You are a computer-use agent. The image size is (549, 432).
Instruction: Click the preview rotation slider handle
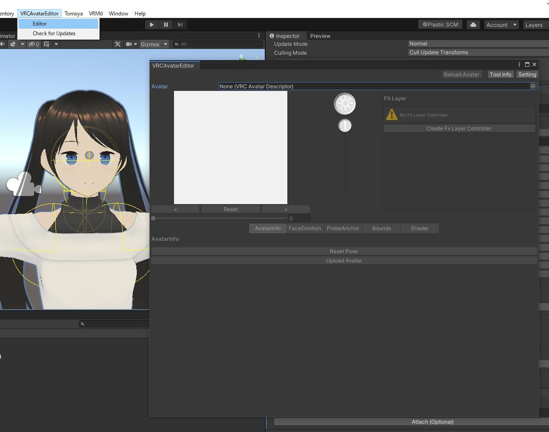point(153,218)
